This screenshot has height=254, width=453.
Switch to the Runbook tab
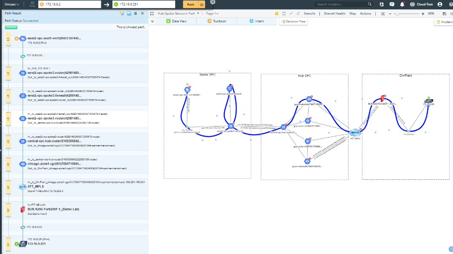coord(220,21)
